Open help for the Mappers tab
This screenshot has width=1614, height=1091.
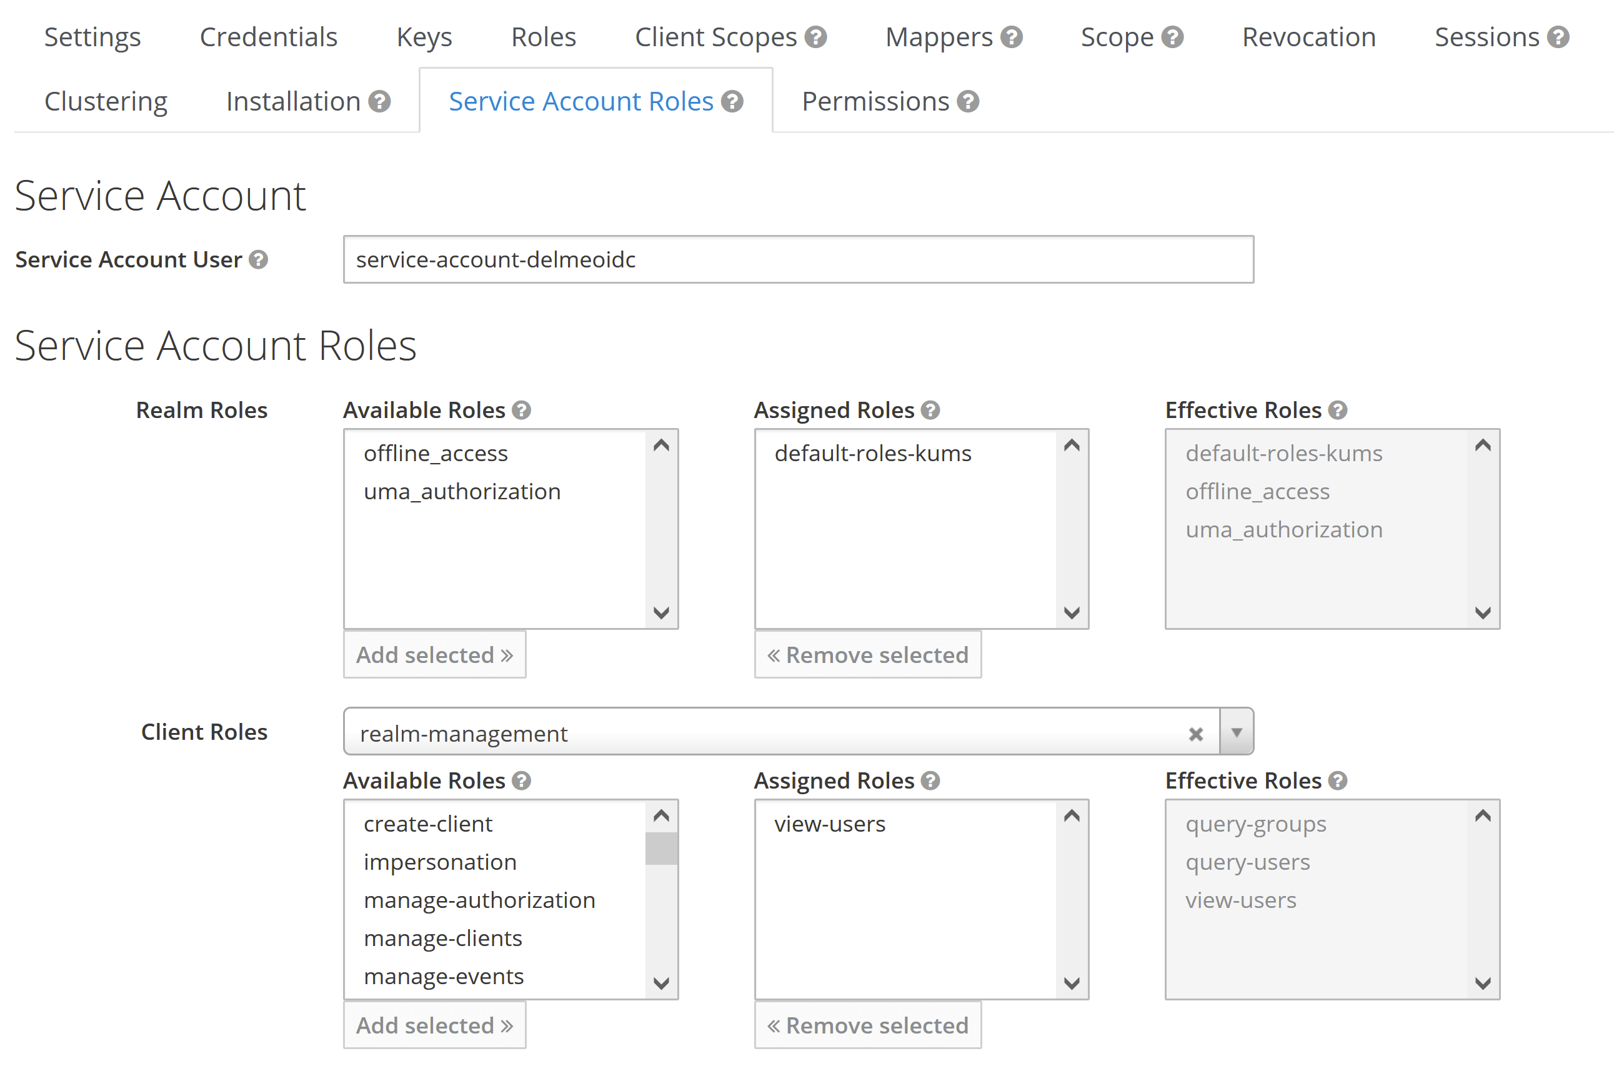click(1011, 37)
